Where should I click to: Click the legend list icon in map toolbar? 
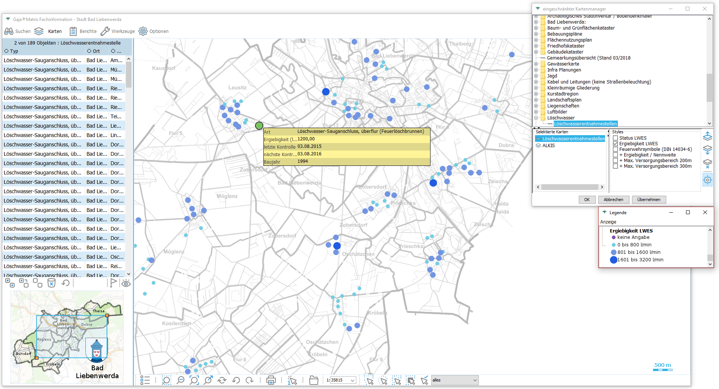145,380
